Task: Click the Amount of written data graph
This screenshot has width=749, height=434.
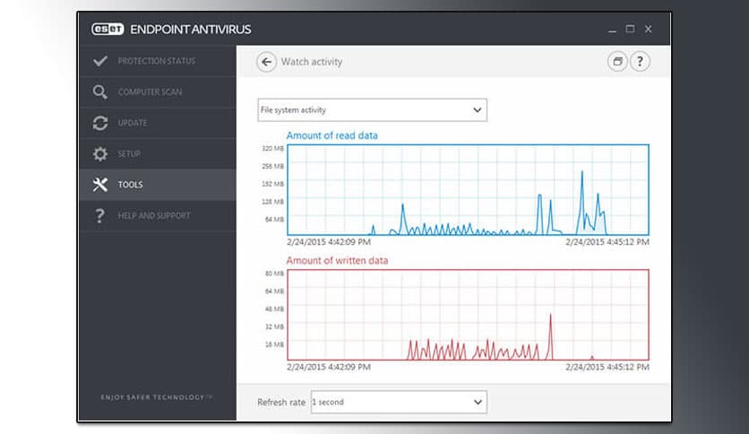Action: (468, 315)
